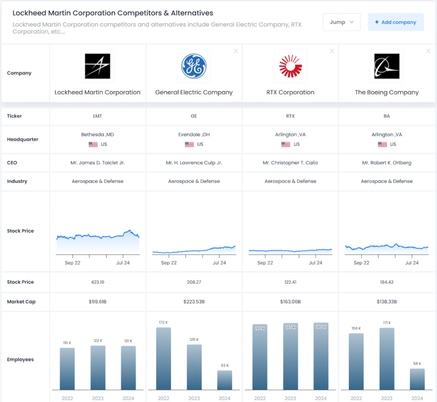Click the Lockheed Martin logo icon

(x=97, y=66)
